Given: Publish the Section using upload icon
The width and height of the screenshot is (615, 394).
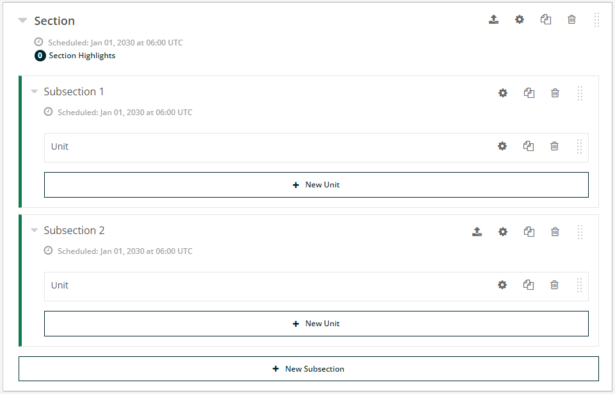Looking at the screenshot, I should 493,19.
